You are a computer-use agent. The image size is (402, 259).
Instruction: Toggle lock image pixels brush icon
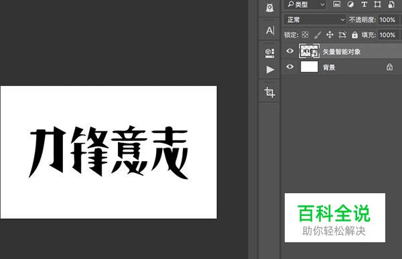pos(318,35)
